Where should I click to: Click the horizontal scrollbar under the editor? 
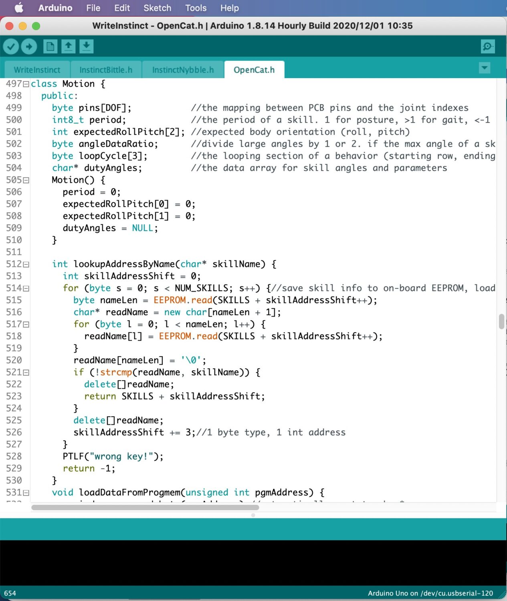tap(145, 508)
